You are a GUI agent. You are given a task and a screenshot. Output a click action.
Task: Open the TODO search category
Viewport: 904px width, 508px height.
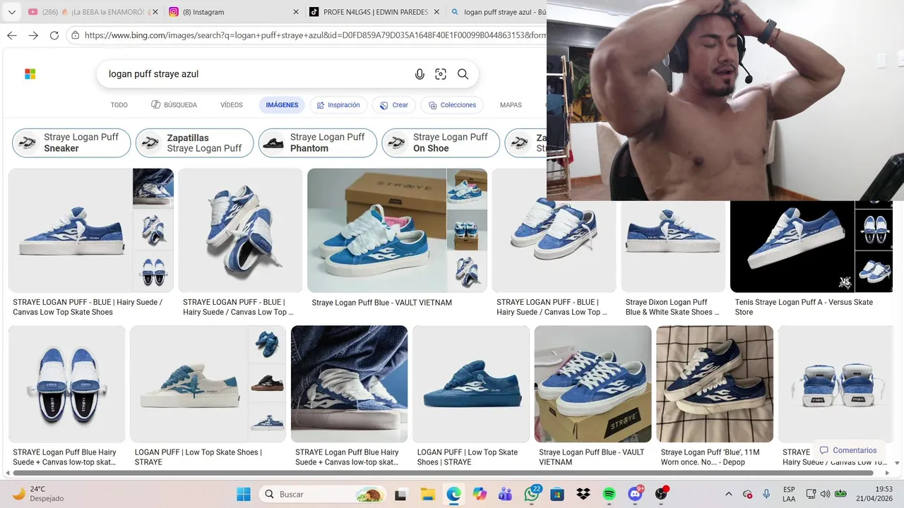tap(119, 105)
